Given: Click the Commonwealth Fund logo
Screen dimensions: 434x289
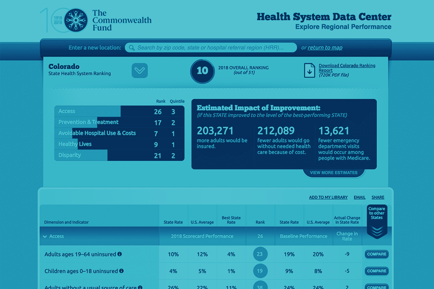Looking at the screenshot, I should click(x=96, y=21).
